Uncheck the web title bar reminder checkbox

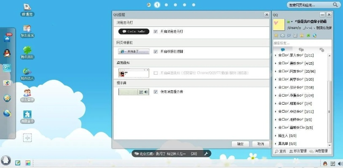click(156, 52)
